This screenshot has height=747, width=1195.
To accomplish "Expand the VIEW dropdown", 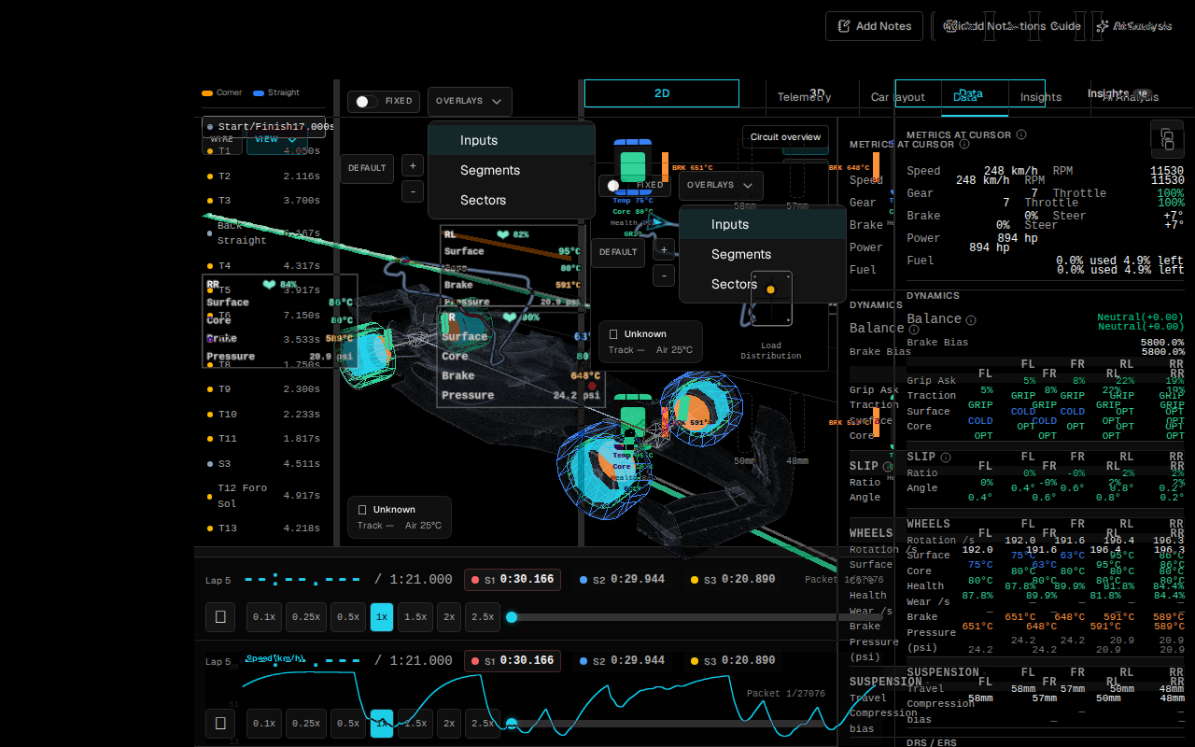I will (276, 139).
